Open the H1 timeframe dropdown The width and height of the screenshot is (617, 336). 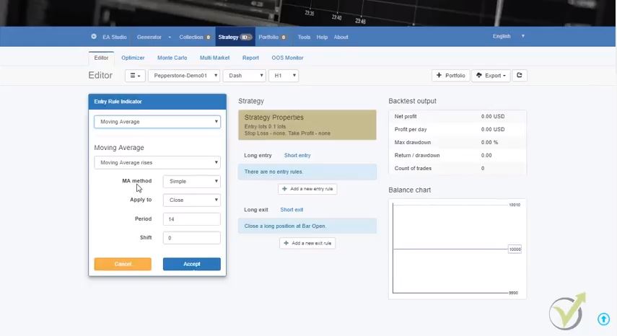click(x=284, y=76)
